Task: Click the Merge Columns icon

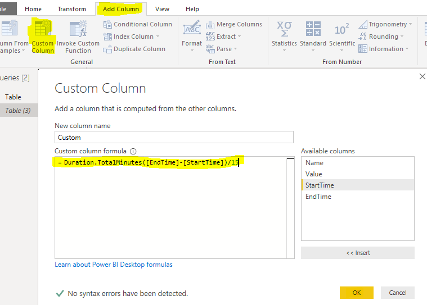Action: pyautogui.click(x=210, y=25)
